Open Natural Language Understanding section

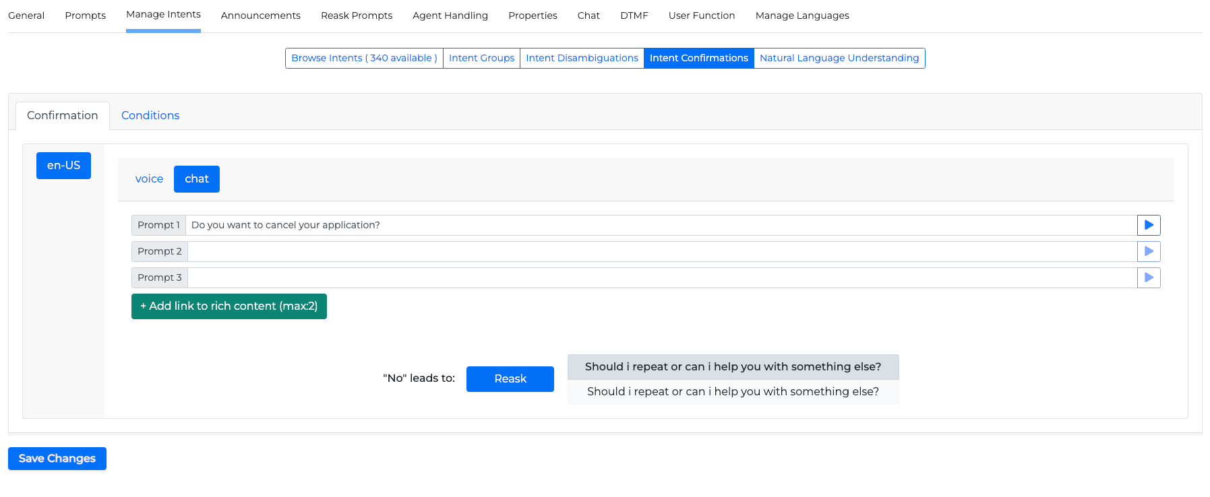click(x=839, y=59)
